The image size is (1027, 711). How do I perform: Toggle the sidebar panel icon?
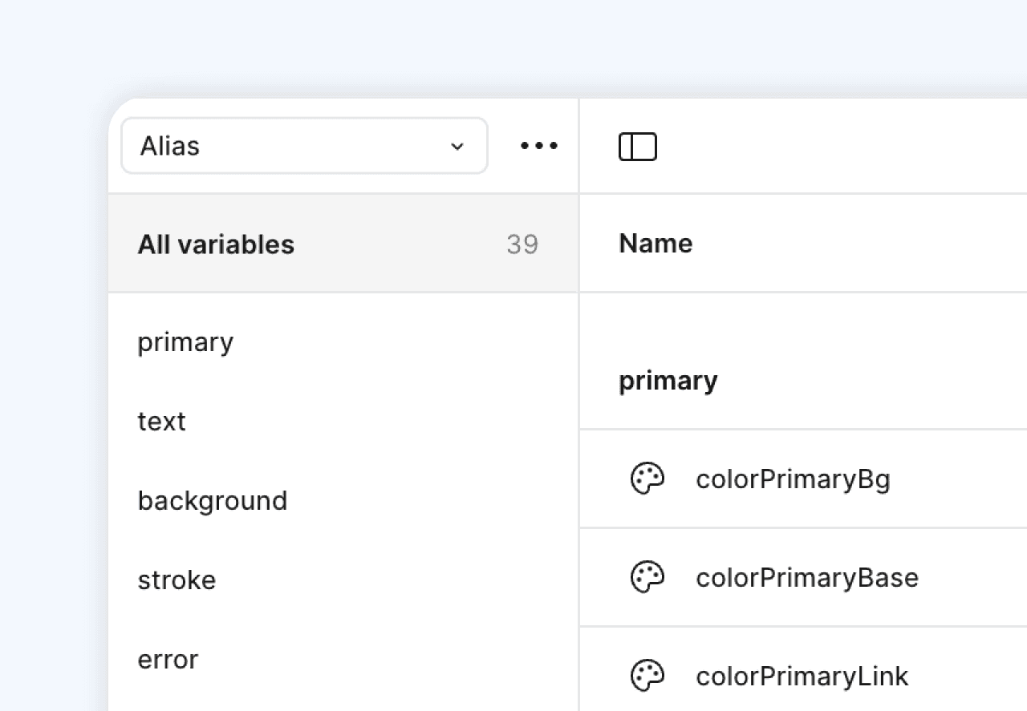pyautogui.click(x=638, y=147)
